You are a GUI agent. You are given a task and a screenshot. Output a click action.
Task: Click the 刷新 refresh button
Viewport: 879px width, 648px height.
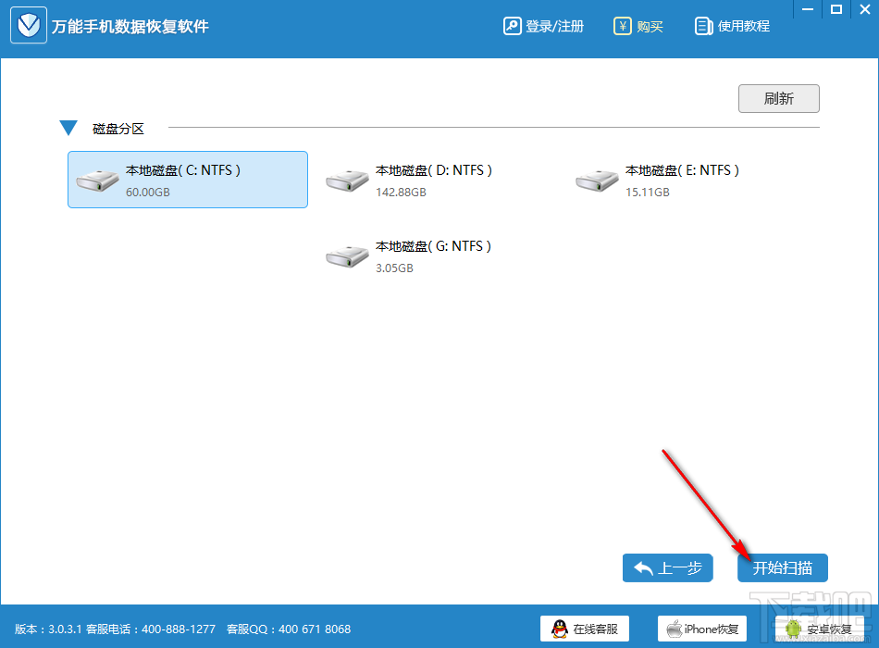(778, 98)
